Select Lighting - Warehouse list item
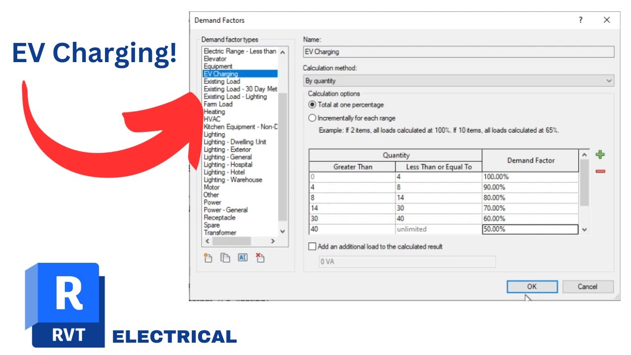This screenshot has height=355, width=631. pyautogui.click(x=233, y=180)
